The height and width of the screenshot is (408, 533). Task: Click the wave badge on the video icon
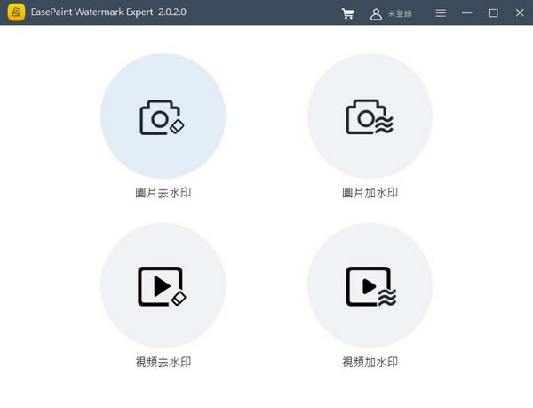[x=385, y=297]
